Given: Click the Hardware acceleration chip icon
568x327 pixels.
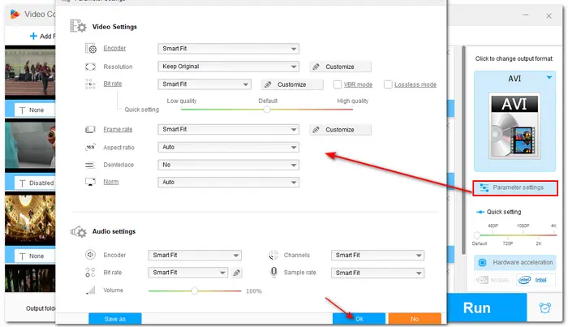Looking at the screenshot, I should click(x=483, y=263).
